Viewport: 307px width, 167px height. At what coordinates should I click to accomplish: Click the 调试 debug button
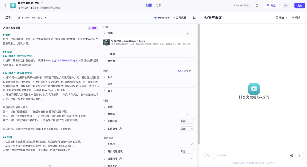(296, 18)
